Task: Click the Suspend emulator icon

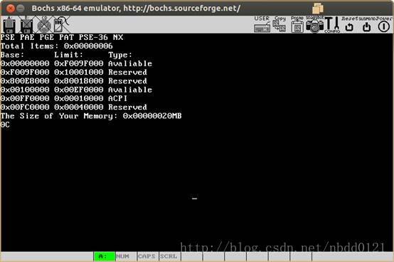Action: pyautogui.click(x=367, y=24)
